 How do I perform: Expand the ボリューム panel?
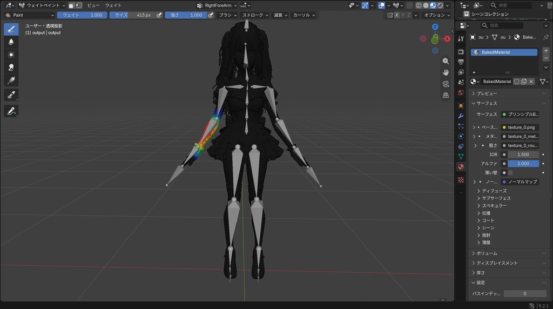(x=487, y=253)
